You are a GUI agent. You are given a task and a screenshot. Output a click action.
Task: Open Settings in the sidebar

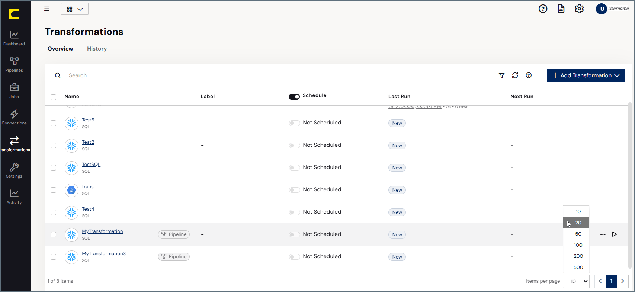tap(14, 171)
